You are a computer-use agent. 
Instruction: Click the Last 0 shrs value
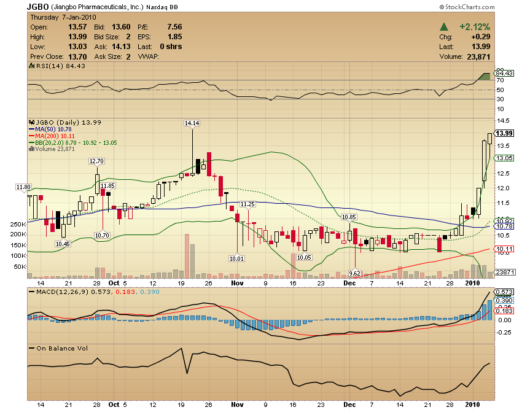click(x=171, y=47)
